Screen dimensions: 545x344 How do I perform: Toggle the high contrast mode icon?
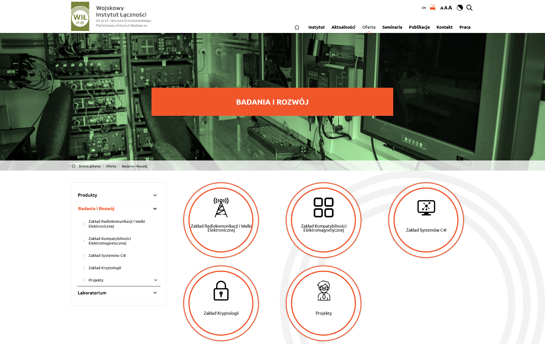pyautogui.click(x=460, y=8)
